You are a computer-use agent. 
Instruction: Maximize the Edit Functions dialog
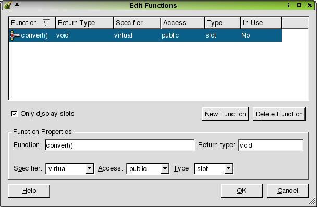[x=299, y=5]
